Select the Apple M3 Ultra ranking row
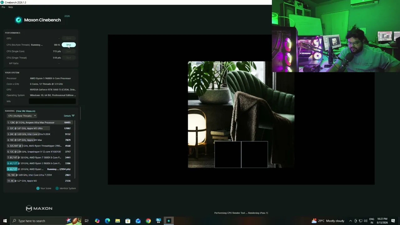 (40, 128)
